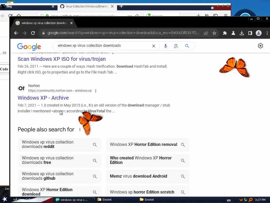Switch to the windows xp virus collection tab
The image size is (270, 203).
pyautogui.click(x=44, y=23)
